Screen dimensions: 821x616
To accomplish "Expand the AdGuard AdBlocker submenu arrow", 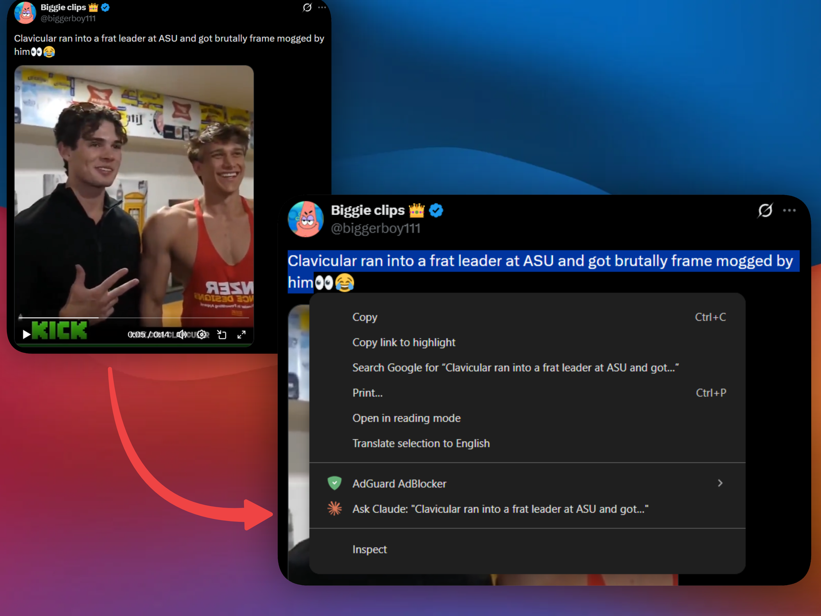I will (x=720, y=483).
